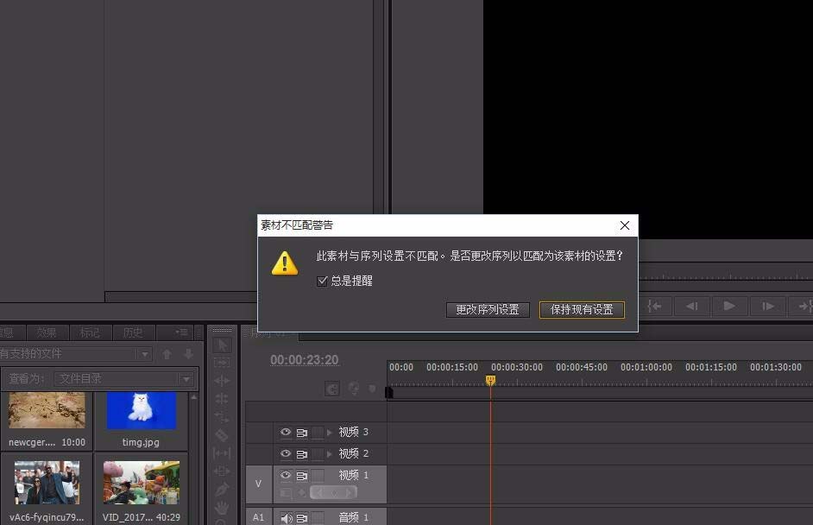The image size is (813, 525).
Task: Select the Ripple Edit tool
Action: click(222, 382)
